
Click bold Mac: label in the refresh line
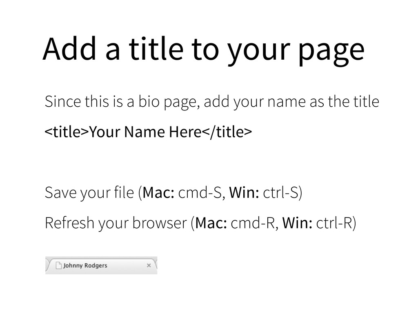click(x=211, y=223)
